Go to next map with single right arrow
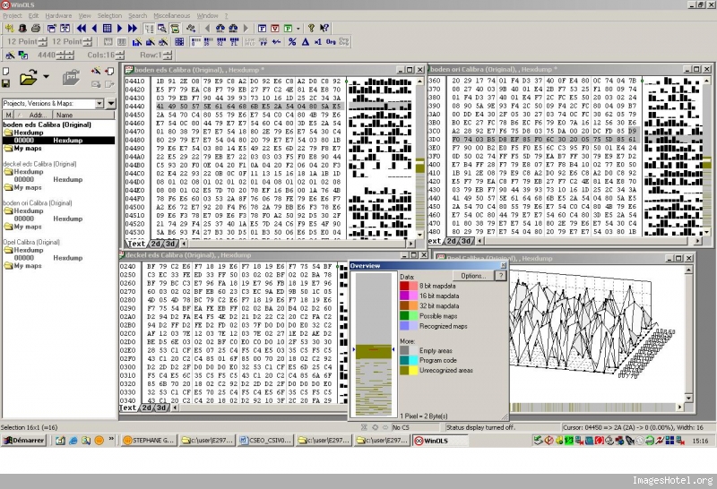Viewport: 717px width, 489px height. click(120, 29)
